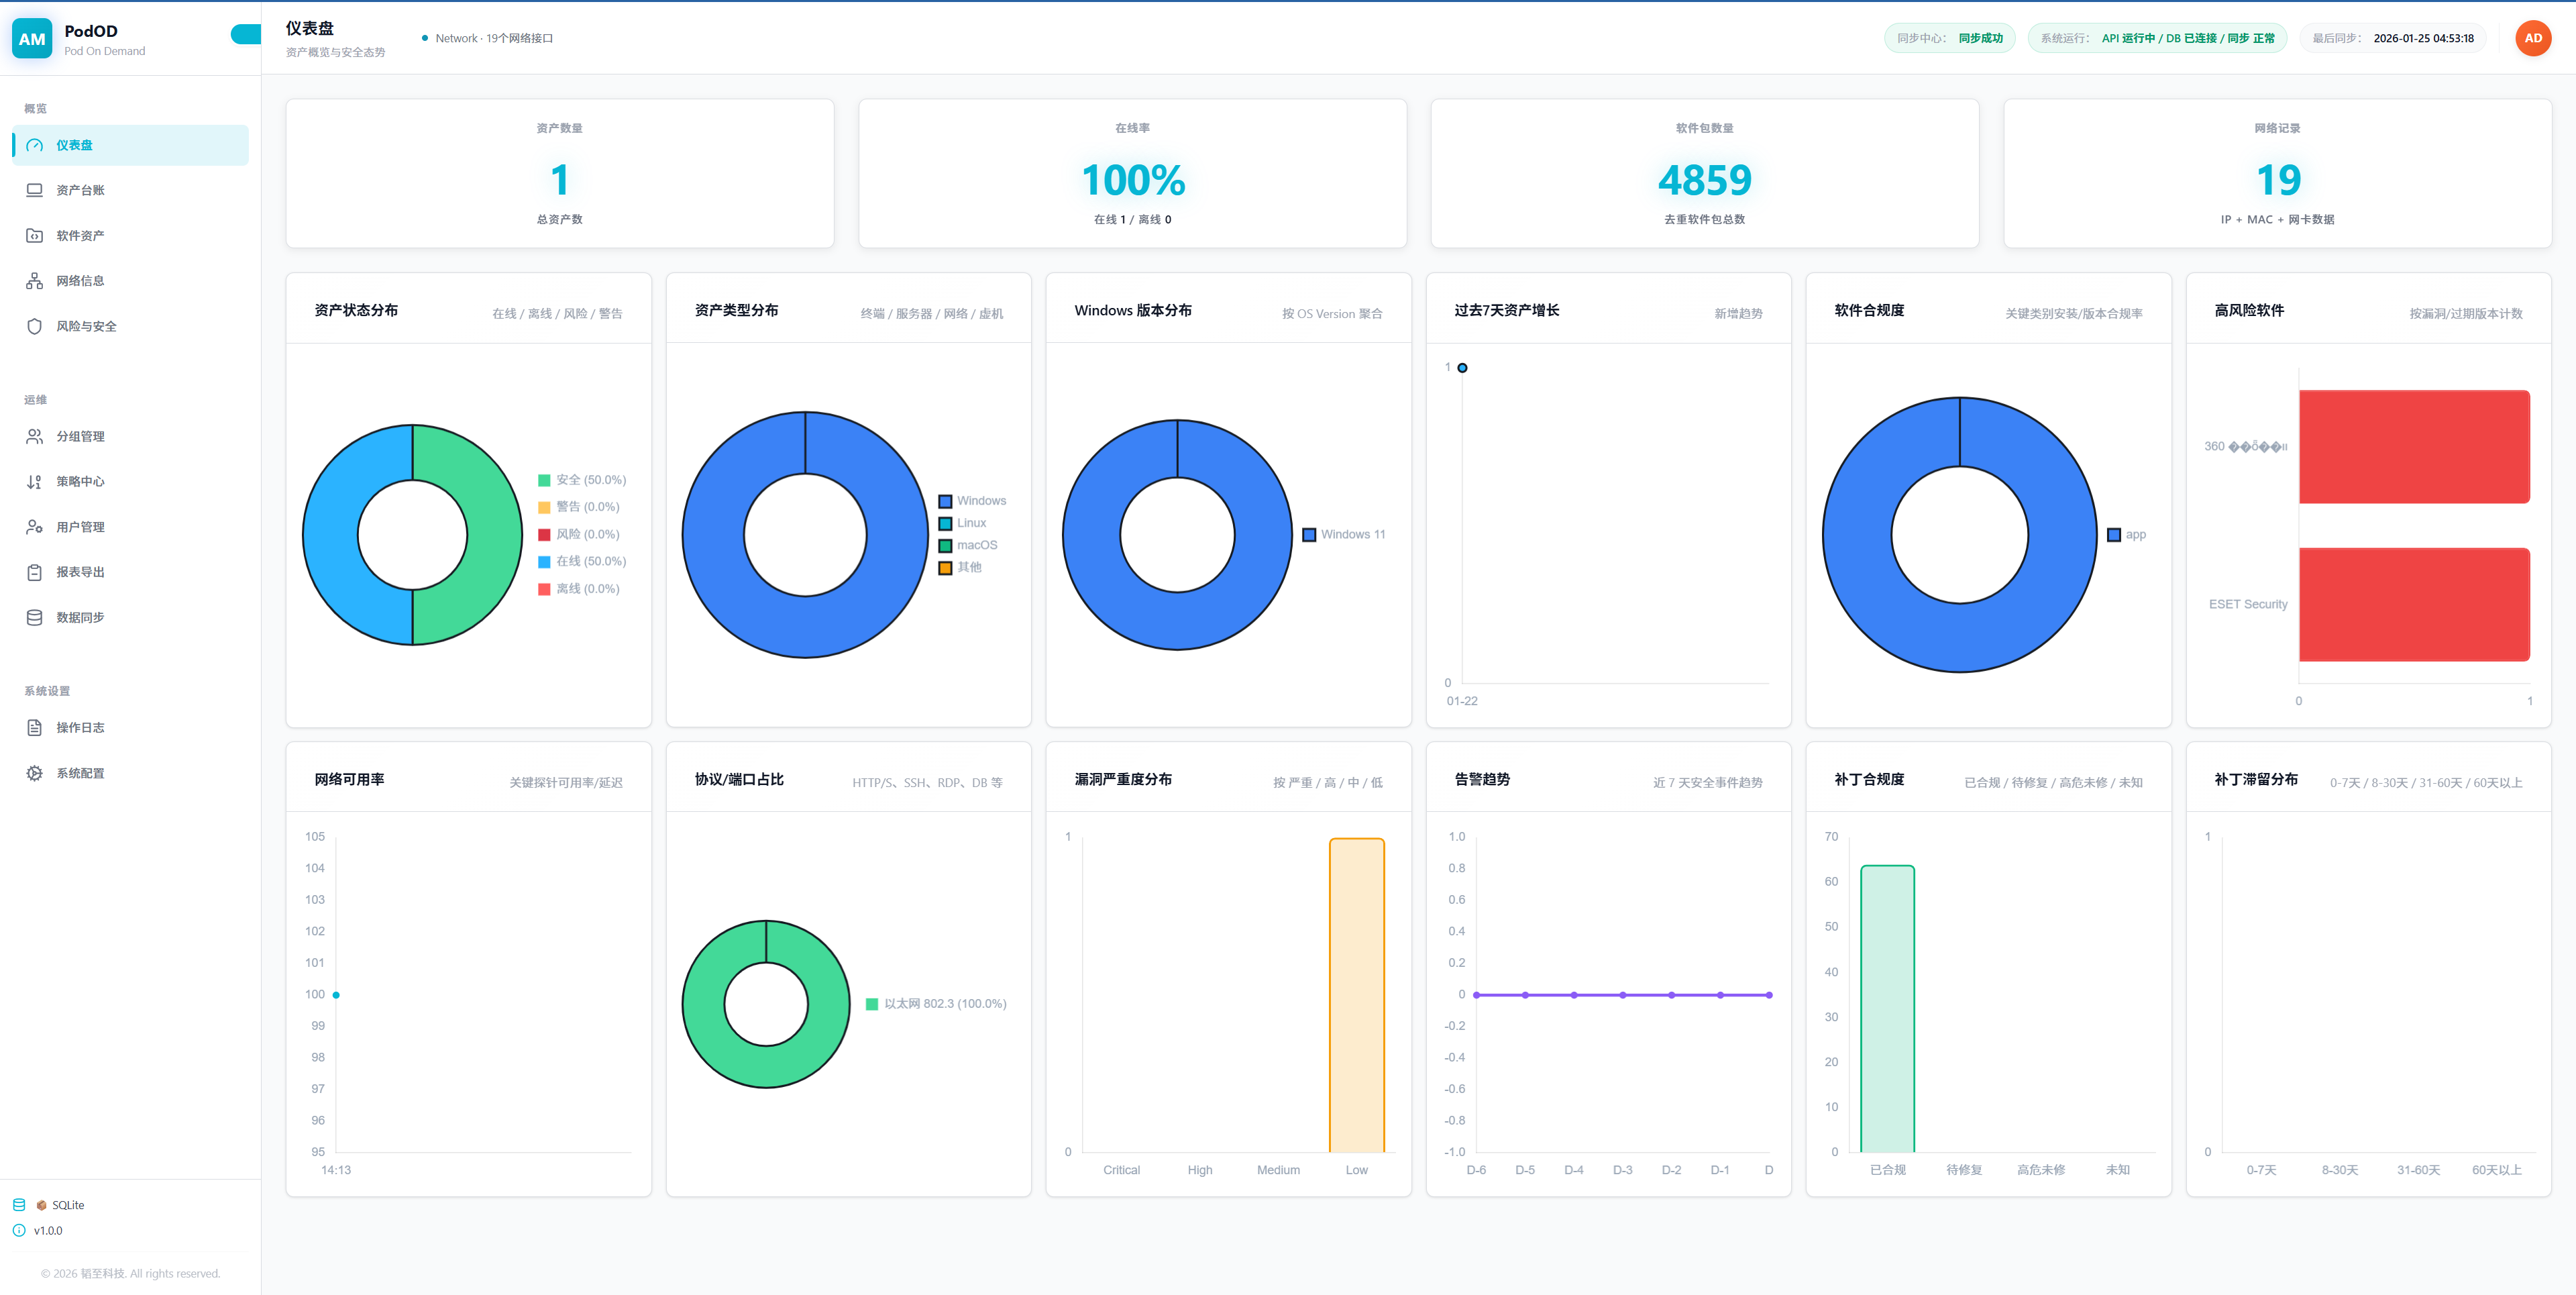
Task: Open 报表导出 menu item
Action: pyautogui.click(x=80, y=572)
